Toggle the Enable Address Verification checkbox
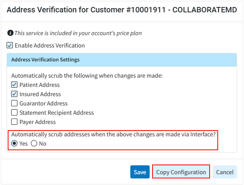Viewport: 244px width, 185px height. (10, 46)
